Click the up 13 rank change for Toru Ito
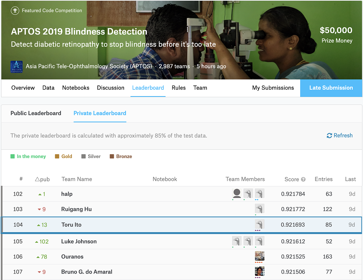The height and width of the screenshot is (280, 363). pyautogui.click(x=42, y=225)
